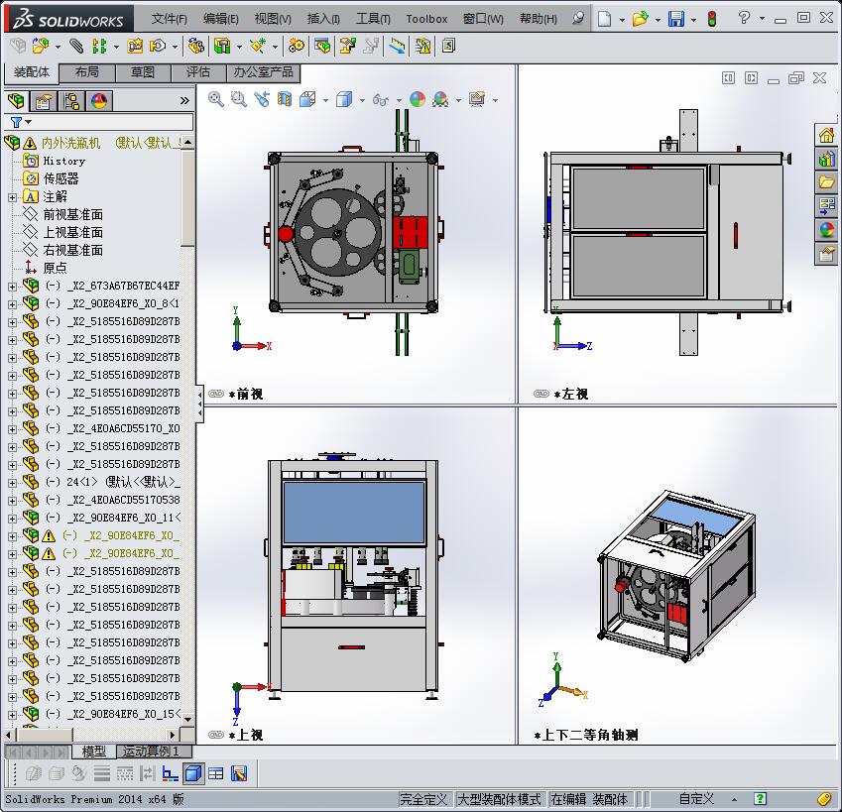
Task: Click Zoom to Area icon
Action: coord(238,99)
